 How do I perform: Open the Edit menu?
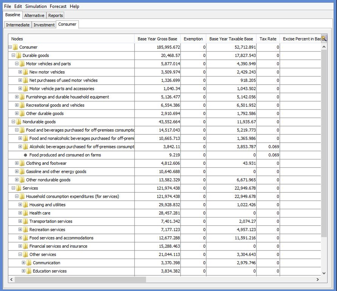coord(18,6)
